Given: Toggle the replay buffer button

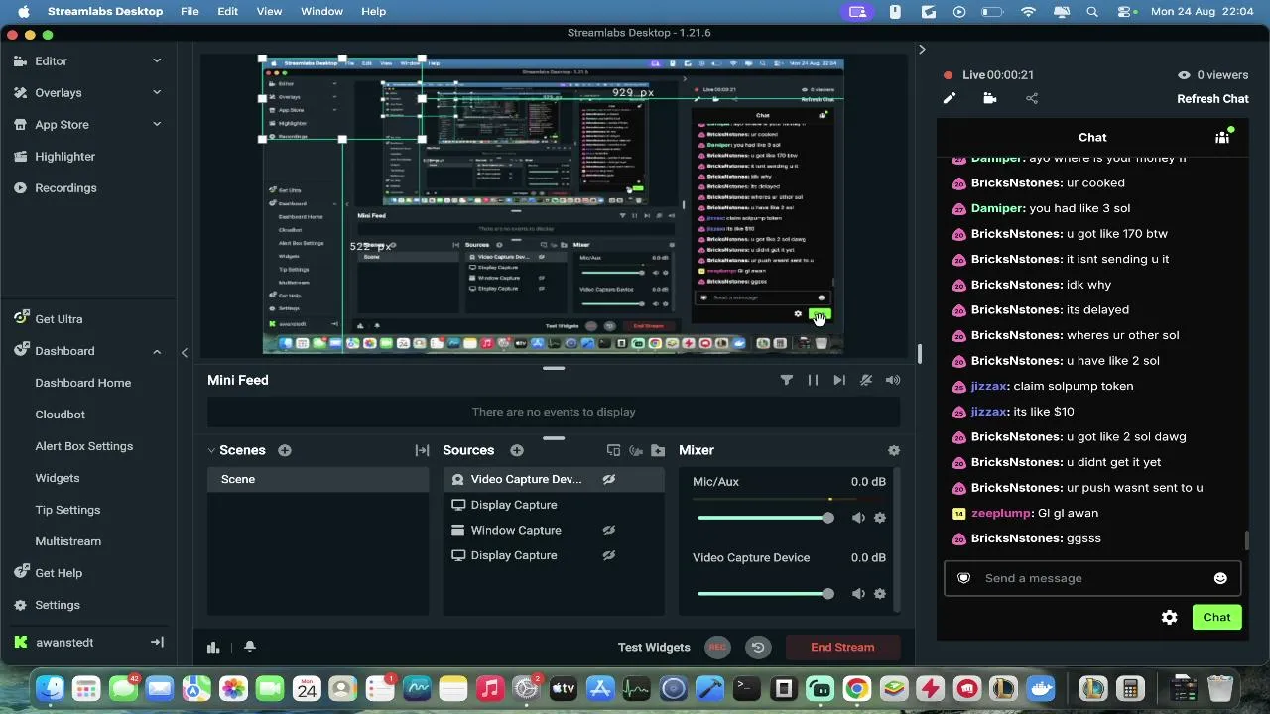Looking at the screenshot, I should [x=758, y=647].
